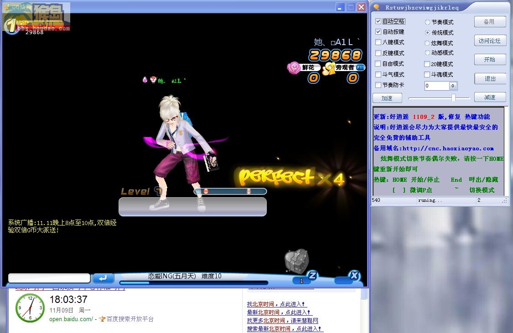Open link 搜索最新北京时间，点此进入

284,329
